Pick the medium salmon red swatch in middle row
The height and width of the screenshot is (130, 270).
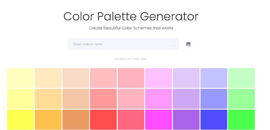103,99
